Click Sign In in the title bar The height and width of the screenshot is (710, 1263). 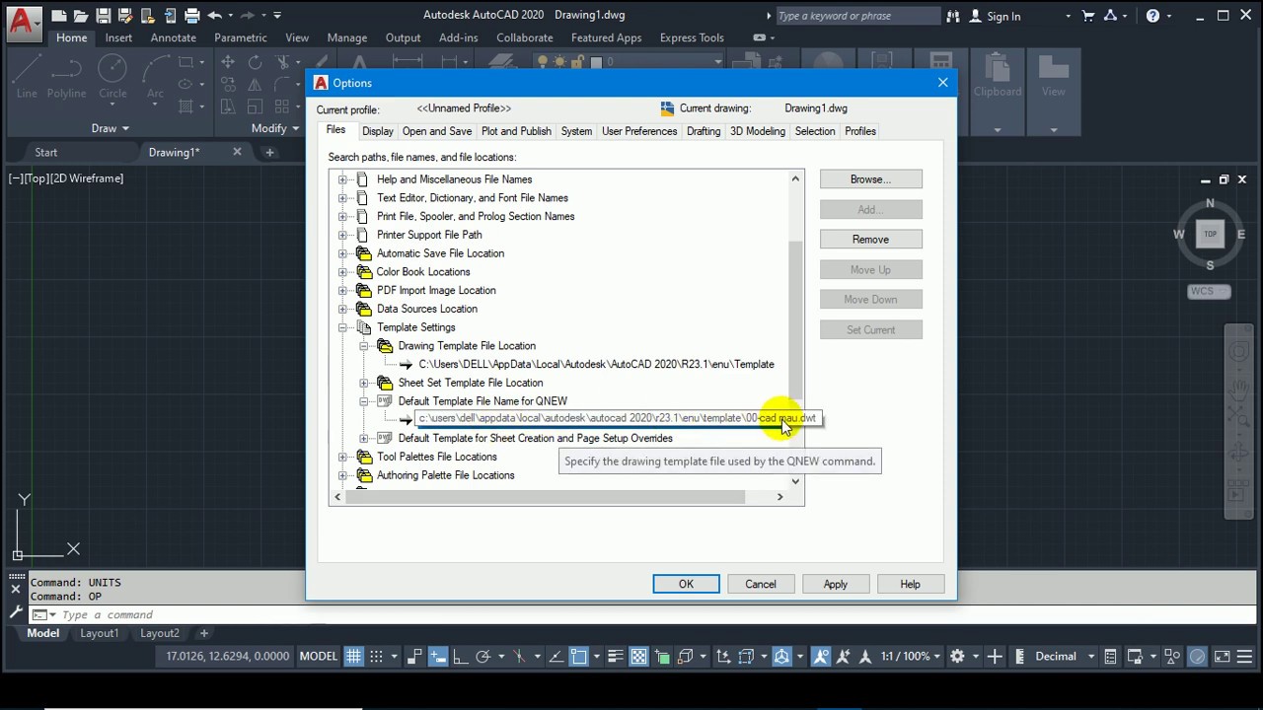[x=996, y=16]
